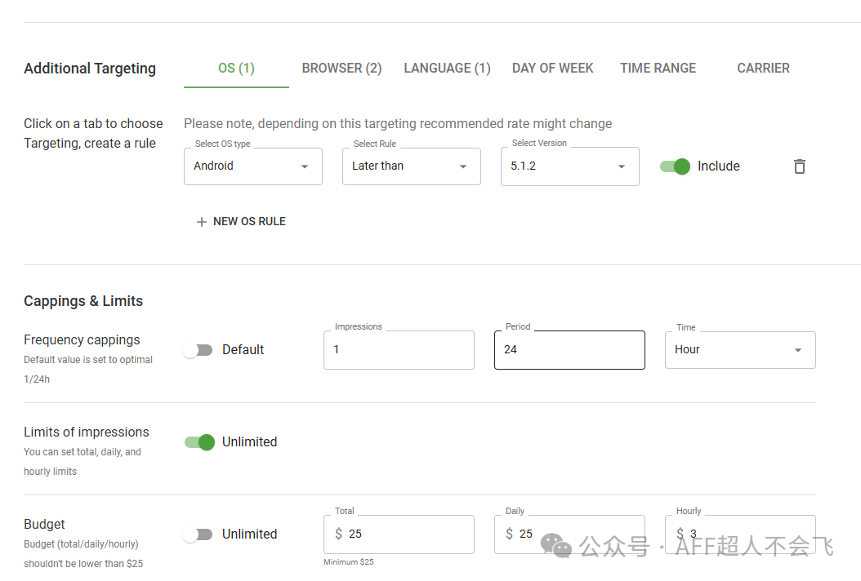Expand the Select Version dropdown
This screenshot has width=861, height=581.
pyautogui.click(x=569, y=166)
